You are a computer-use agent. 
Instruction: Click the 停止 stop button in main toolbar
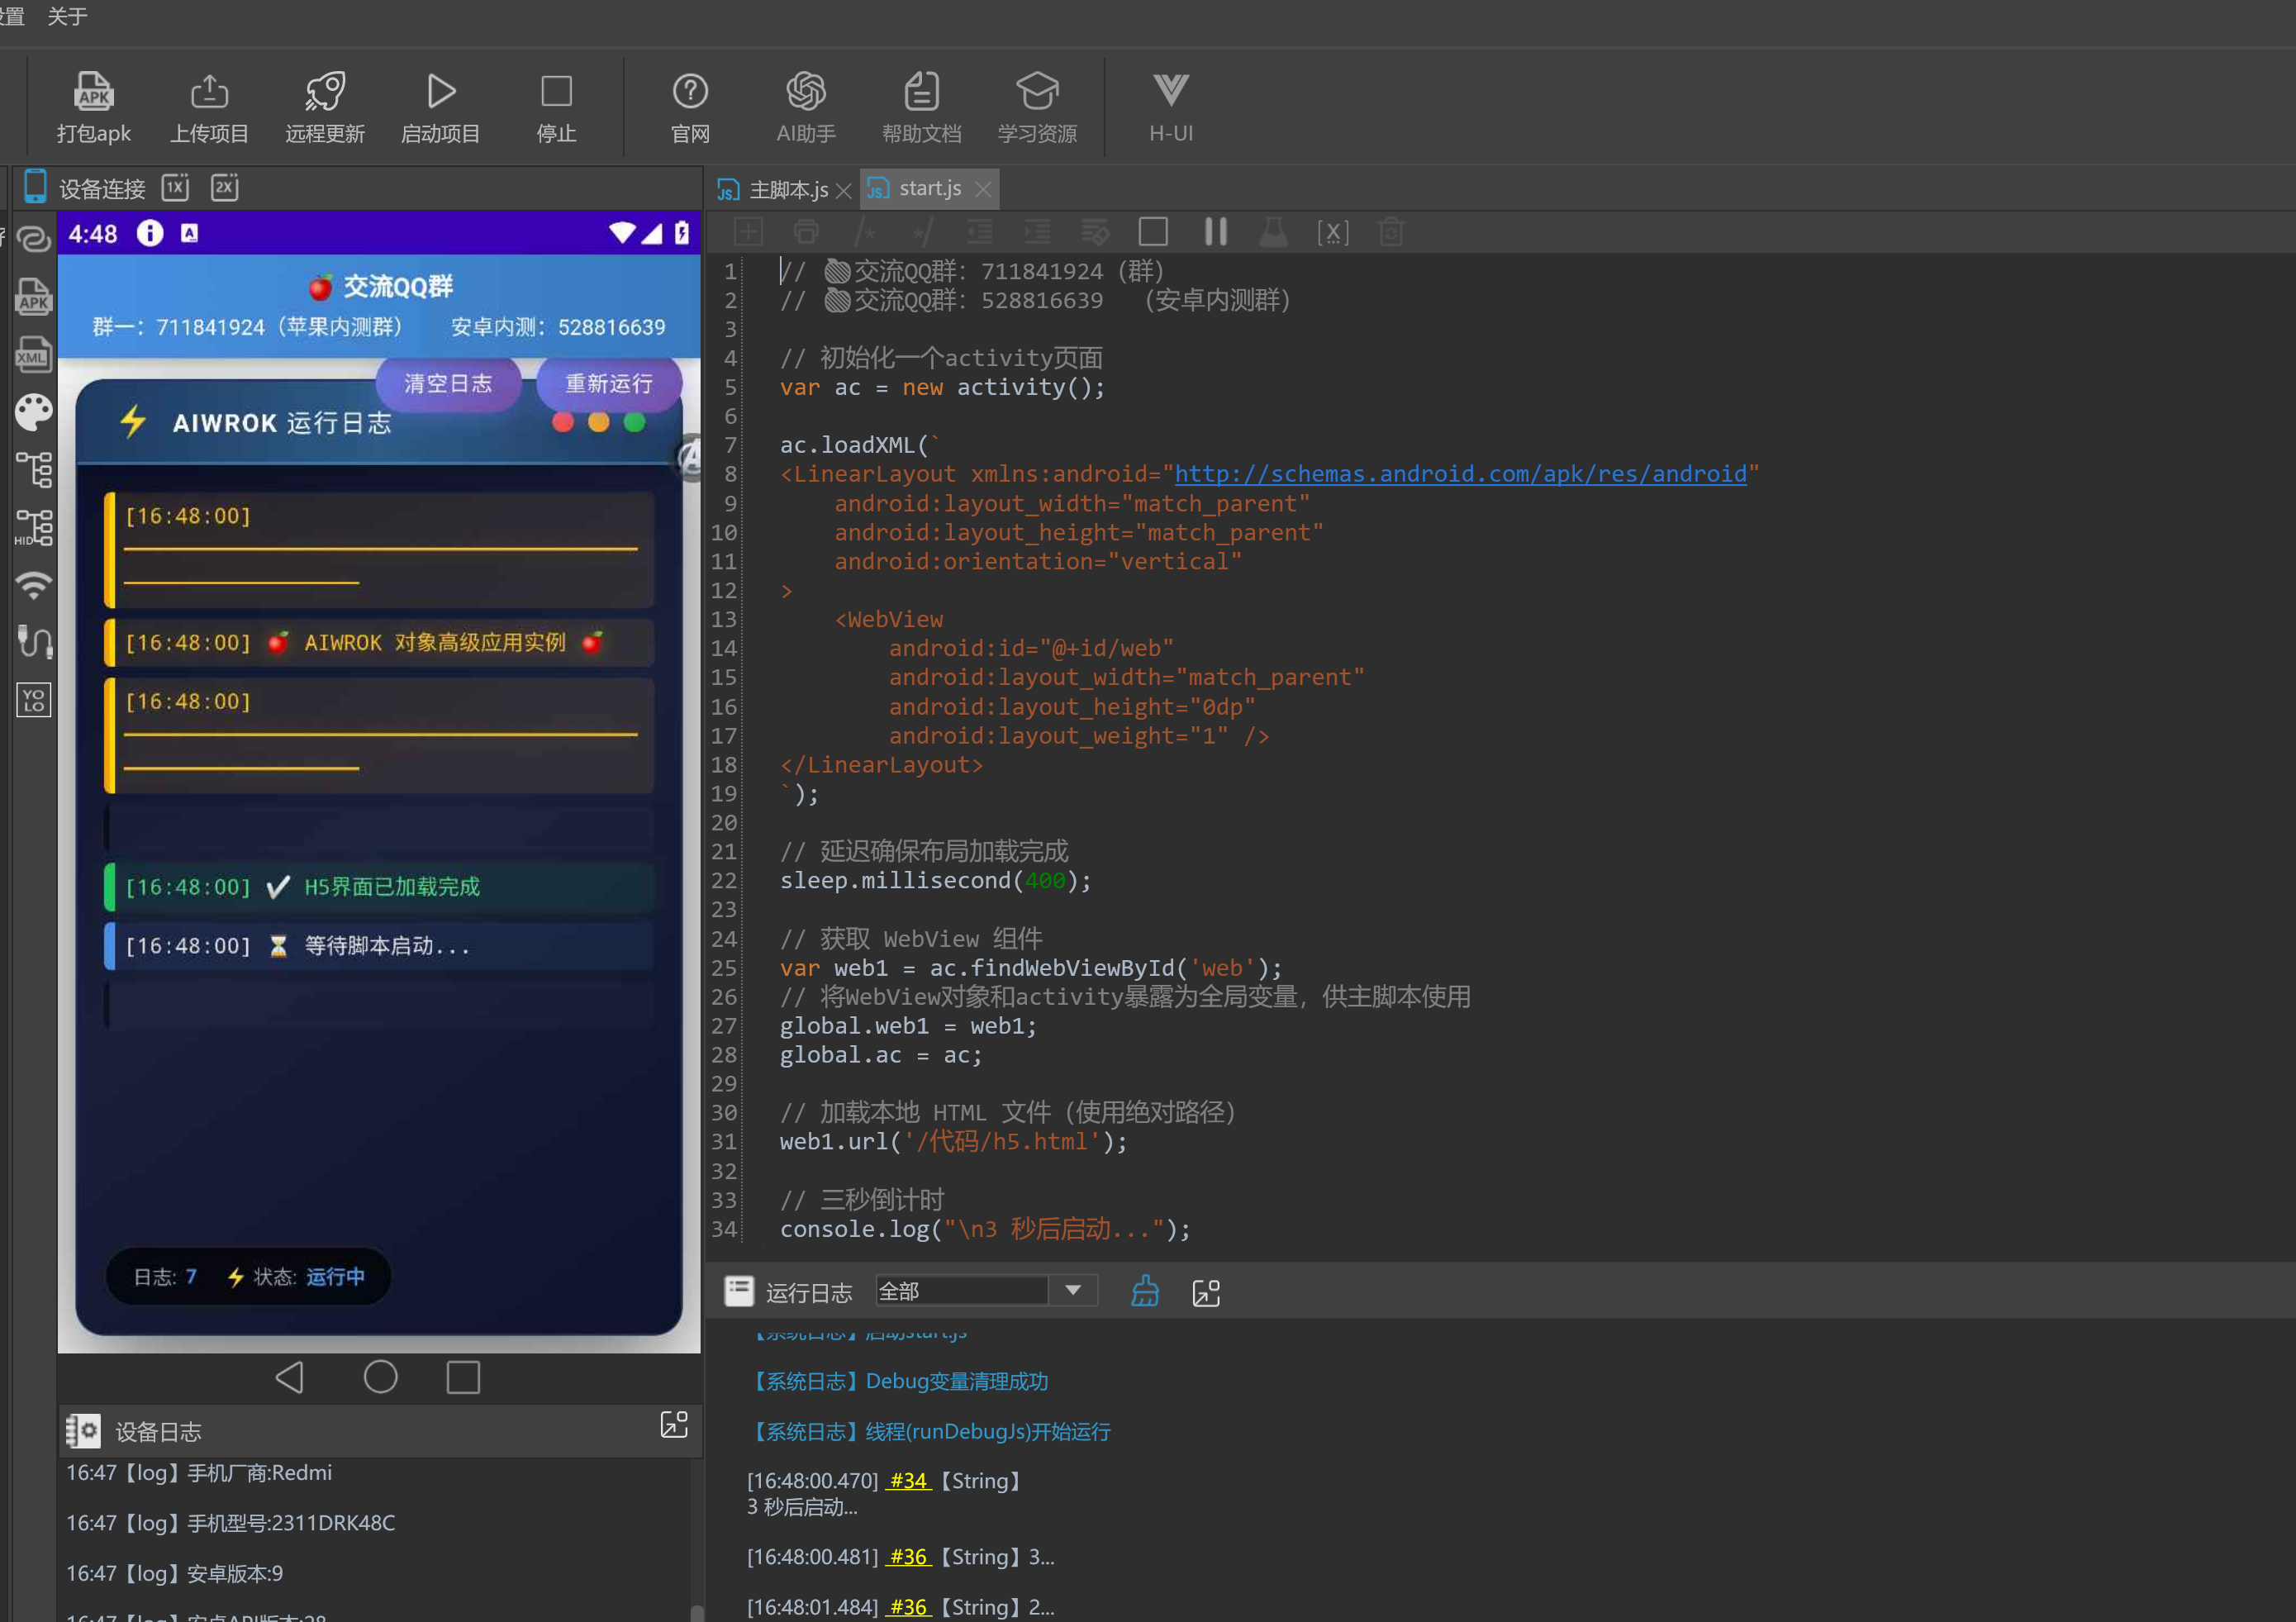(556, 108)
